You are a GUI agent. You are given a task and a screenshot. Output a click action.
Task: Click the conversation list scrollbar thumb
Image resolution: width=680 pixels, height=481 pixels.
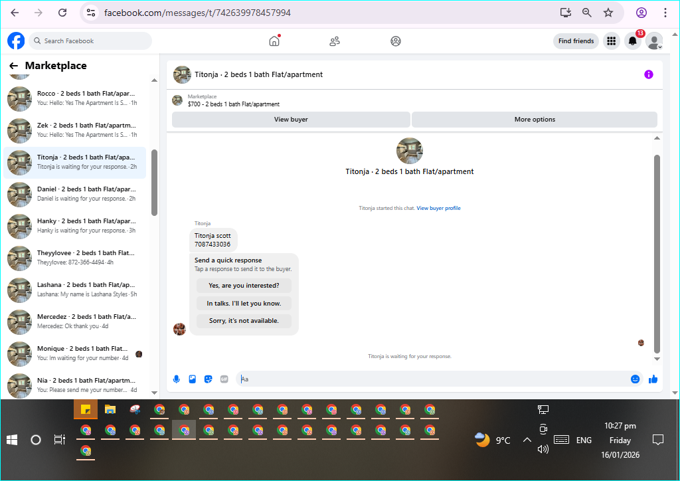pyautogui.click(x=154, y=182)
